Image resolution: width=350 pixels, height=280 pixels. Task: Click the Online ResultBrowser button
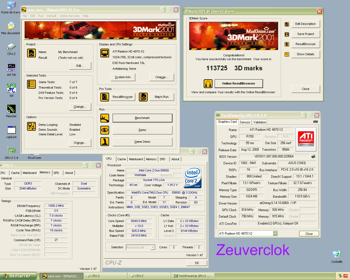pos(238,84)
